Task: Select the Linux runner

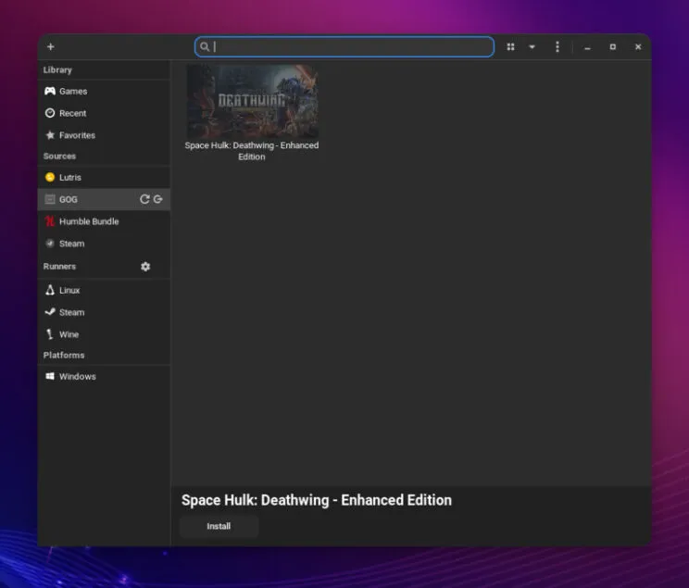Action: (104, 290)
